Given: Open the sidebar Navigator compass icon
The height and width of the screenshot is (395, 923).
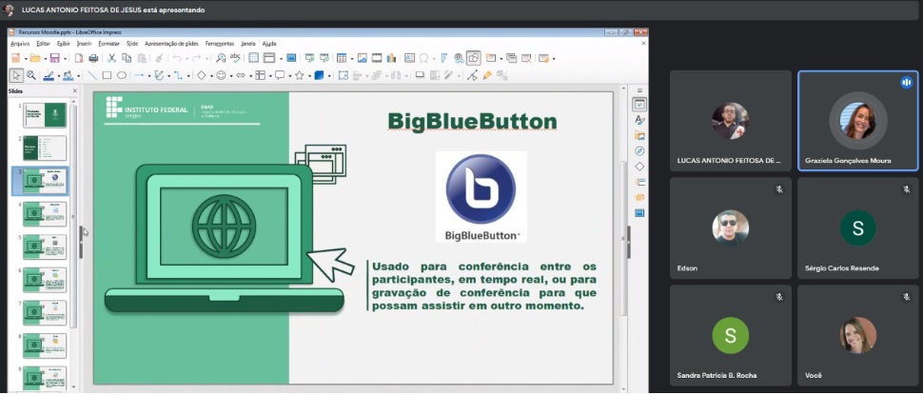Looking at the screenshot, I should click(639, 150).
